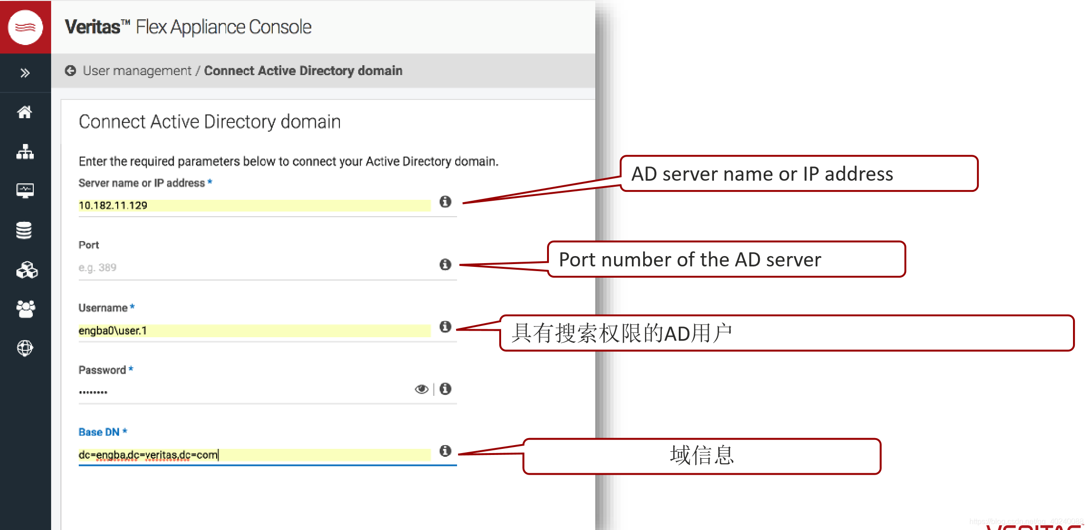Show info for the Port field
This screenshot has width=1088, height=530.
445,265
